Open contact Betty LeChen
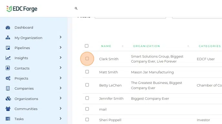The width and height of the screenshot is (222, 124). pos(110,85)
